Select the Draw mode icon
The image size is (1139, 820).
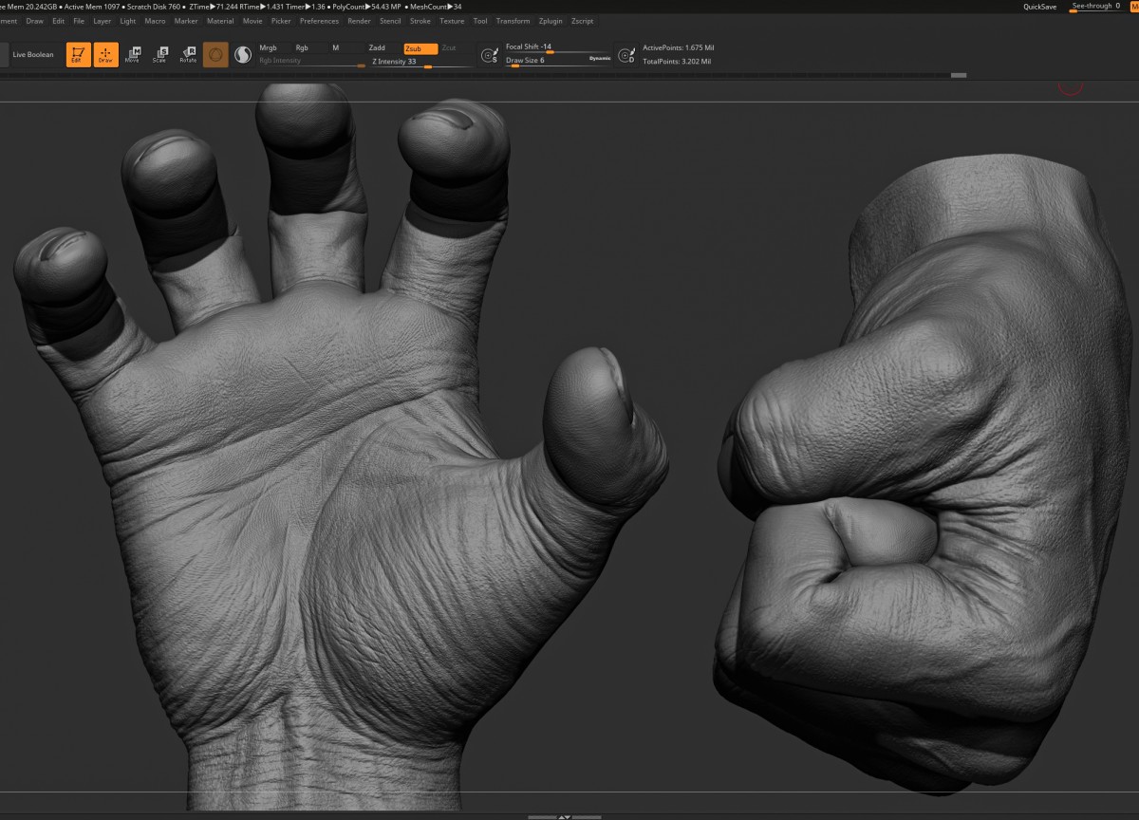pyautogui.click(x=105, y=55)
